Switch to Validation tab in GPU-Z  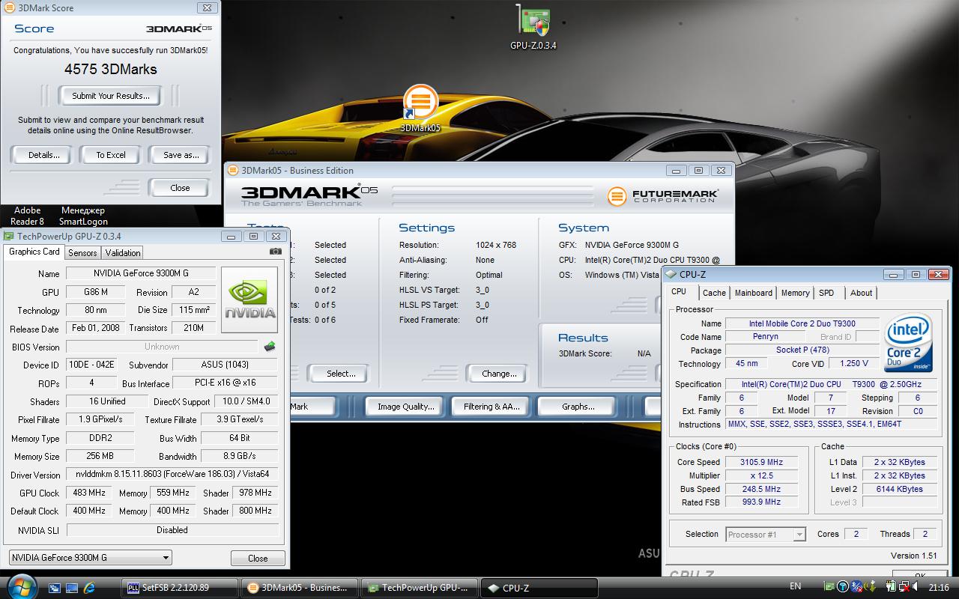(x=122, y=253)
